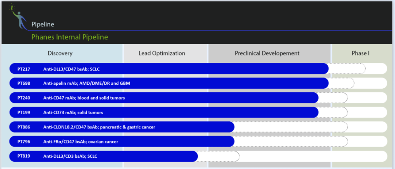395x169 pixels.
Task: Click the PT886 Anti-CLDN18.2/CD47 bsAb bar
Action: 122,127
